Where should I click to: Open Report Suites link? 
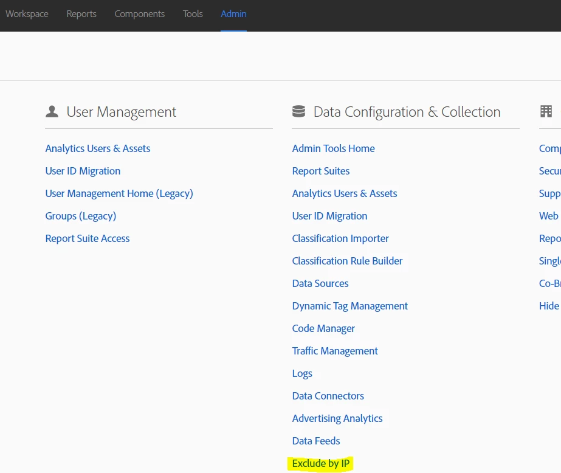(320, 171)
